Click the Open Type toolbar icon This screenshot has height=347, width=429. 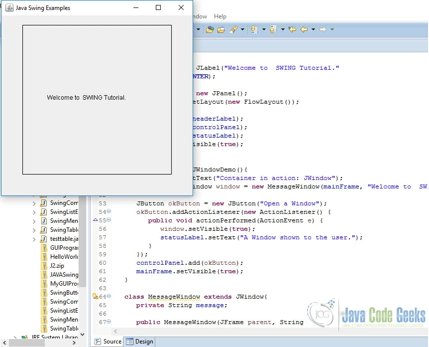tap(210, 29)
